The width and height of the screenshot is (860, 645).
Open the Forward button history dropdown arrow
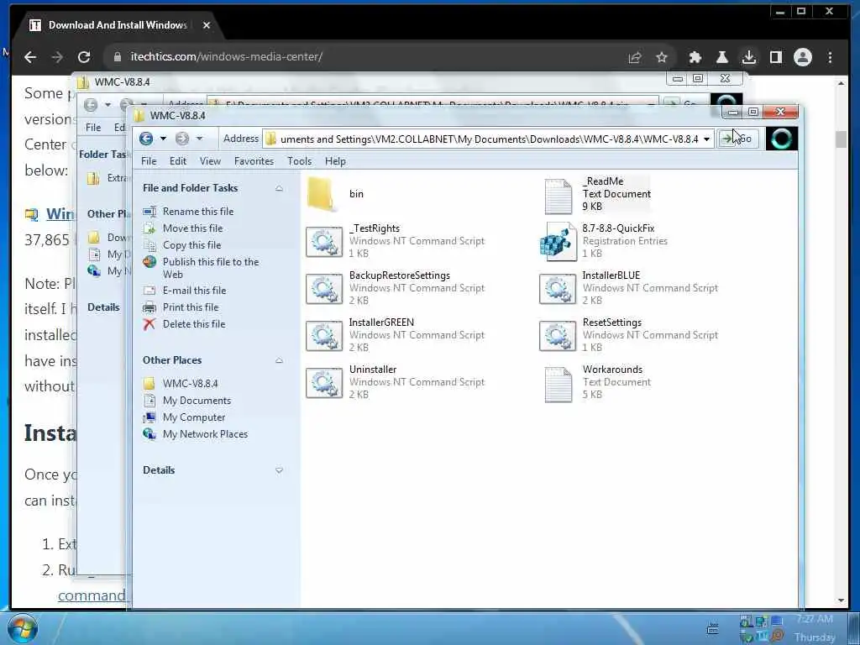point(199,139)
